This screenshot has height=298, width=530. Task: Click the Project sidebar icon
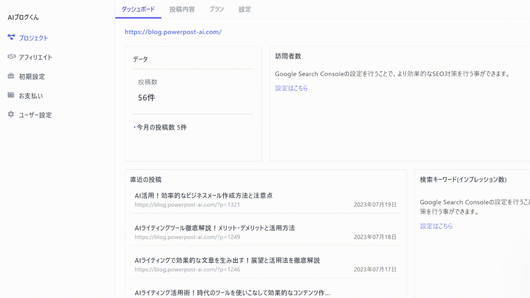11,37
